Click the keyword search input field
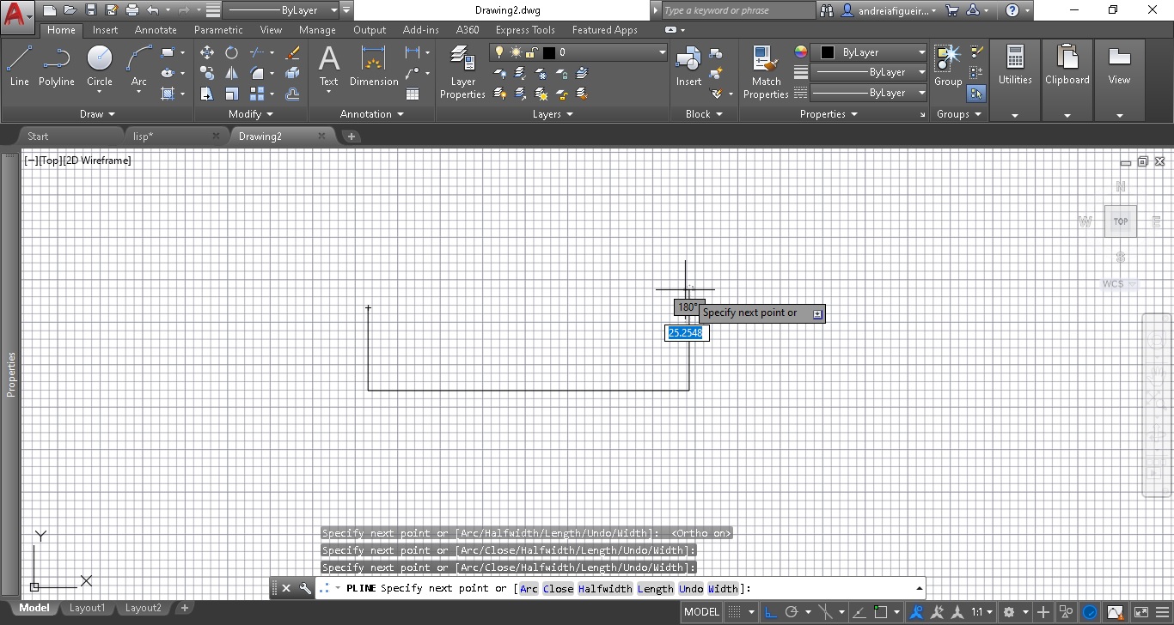Viewport: 1174px width, 625px height. (737, 10)
